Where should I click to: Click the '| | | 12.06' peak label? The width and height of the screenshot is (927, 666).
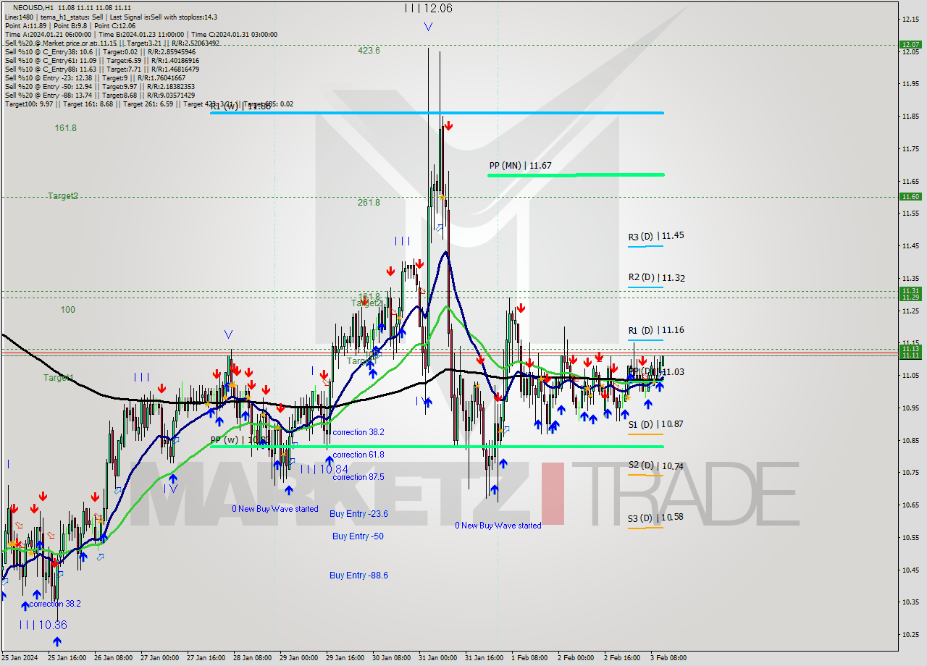pyautogui.click(x=429, y=8)
